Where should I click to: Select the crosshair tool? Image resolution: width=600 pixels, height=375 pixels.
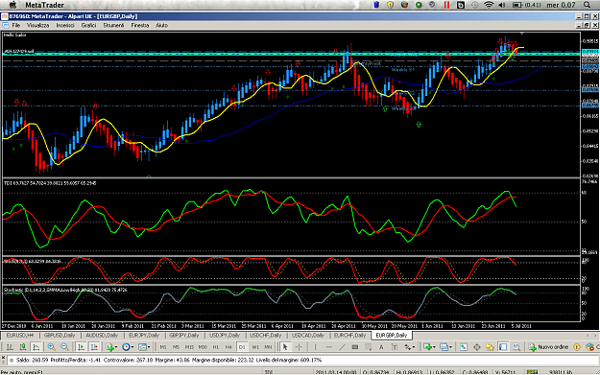299,347
